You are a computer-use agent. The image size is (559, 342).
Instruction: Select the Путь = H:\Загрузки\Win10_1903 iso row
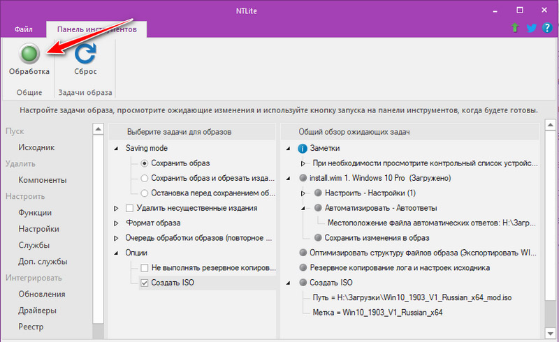pos(412,297)
